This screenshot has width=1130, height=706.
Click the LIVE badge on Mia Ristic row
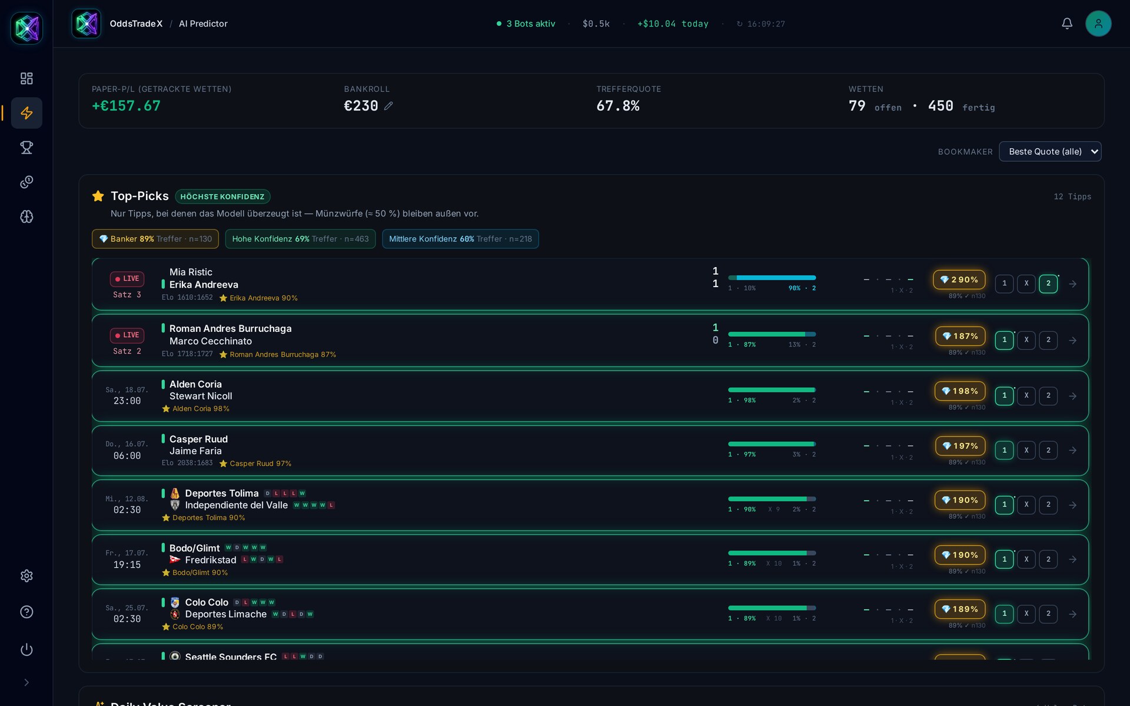(x=127, y=279)
